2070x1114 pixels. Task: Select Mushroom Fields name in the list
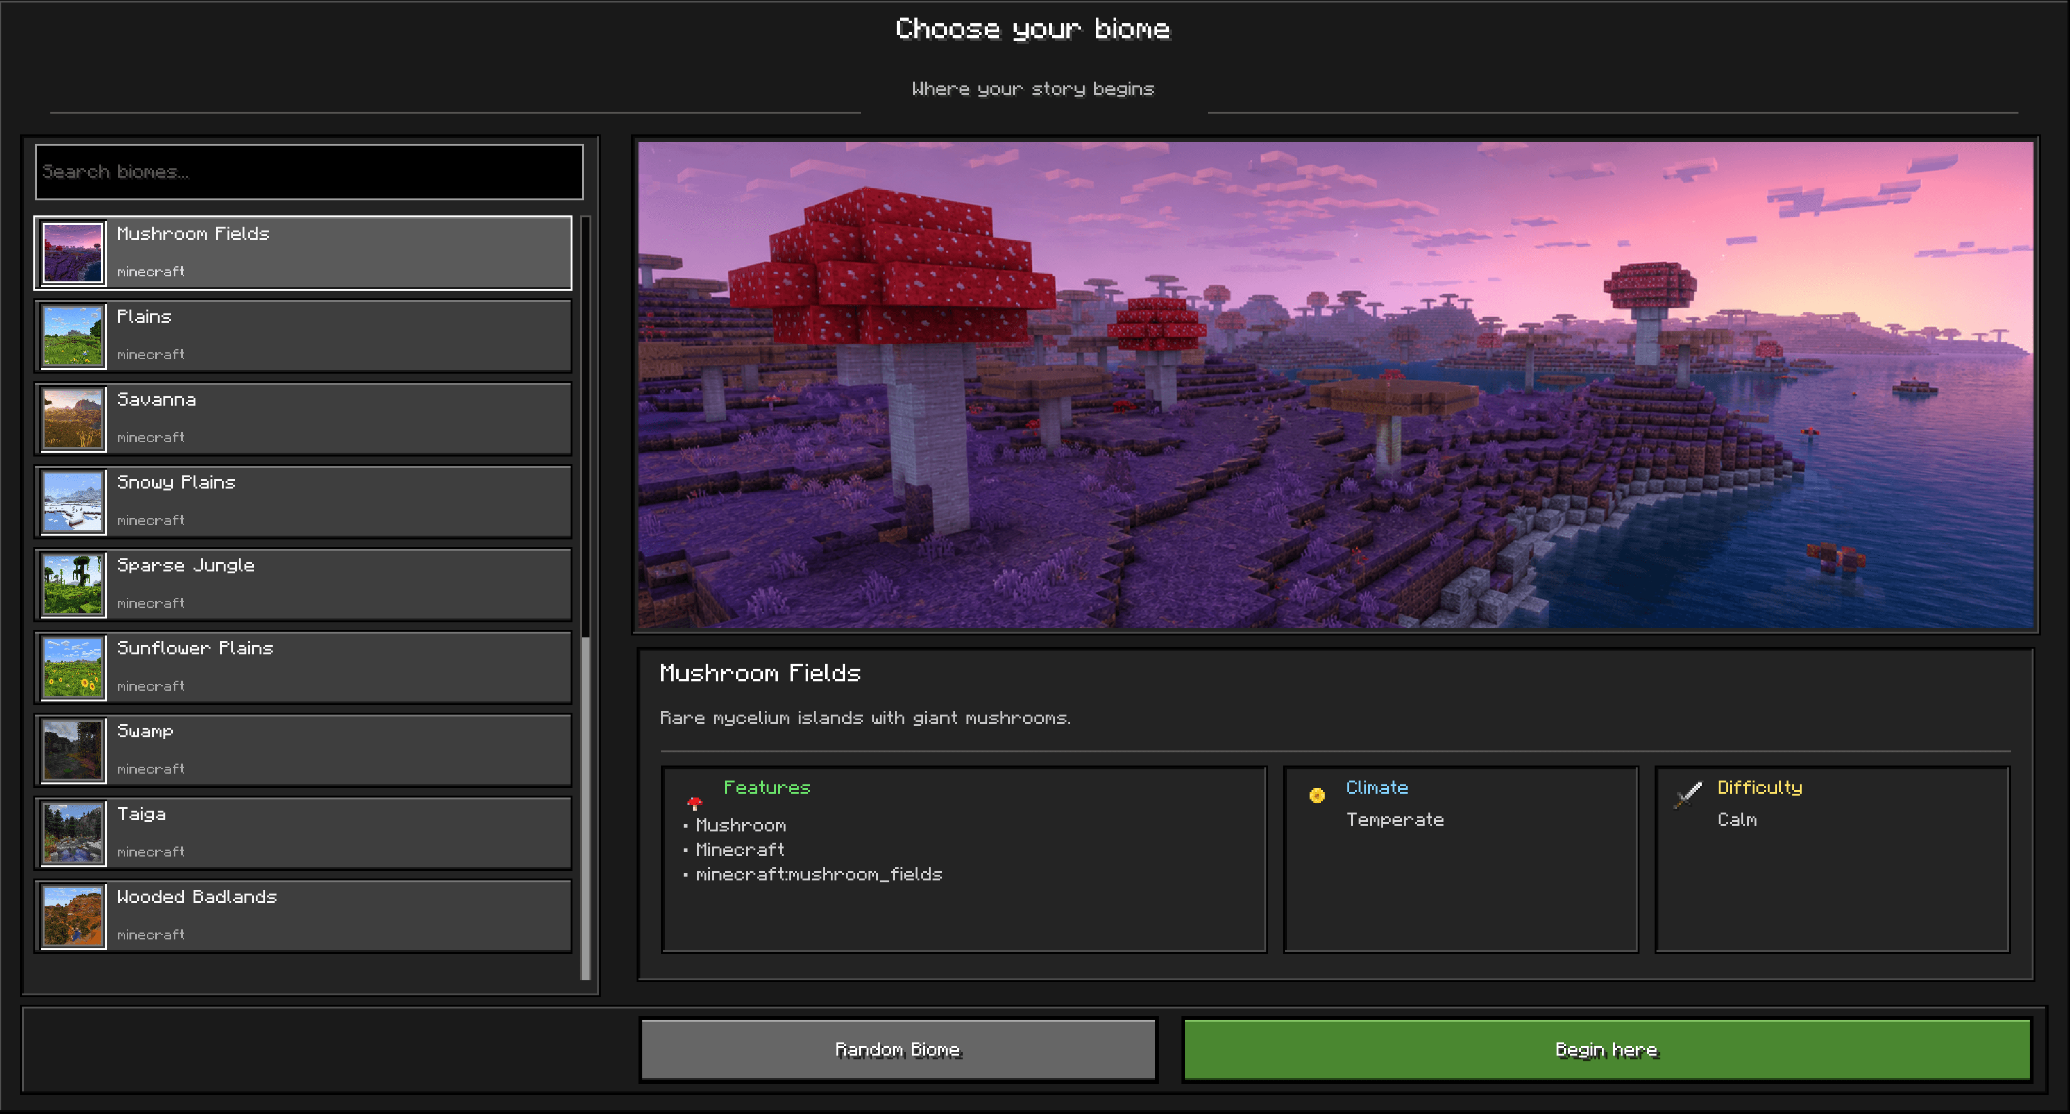tap(193, 234)
